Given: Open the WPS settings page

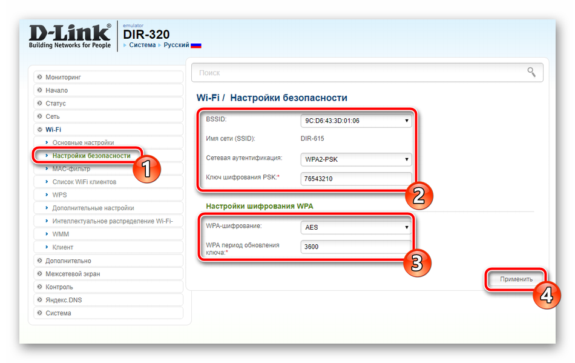Looking at the screenshot, I should (108, 195).
